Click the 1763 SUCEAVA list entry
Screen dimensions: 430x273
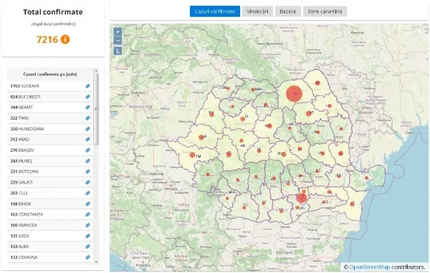pyautogui.click(x=50, y=86)
